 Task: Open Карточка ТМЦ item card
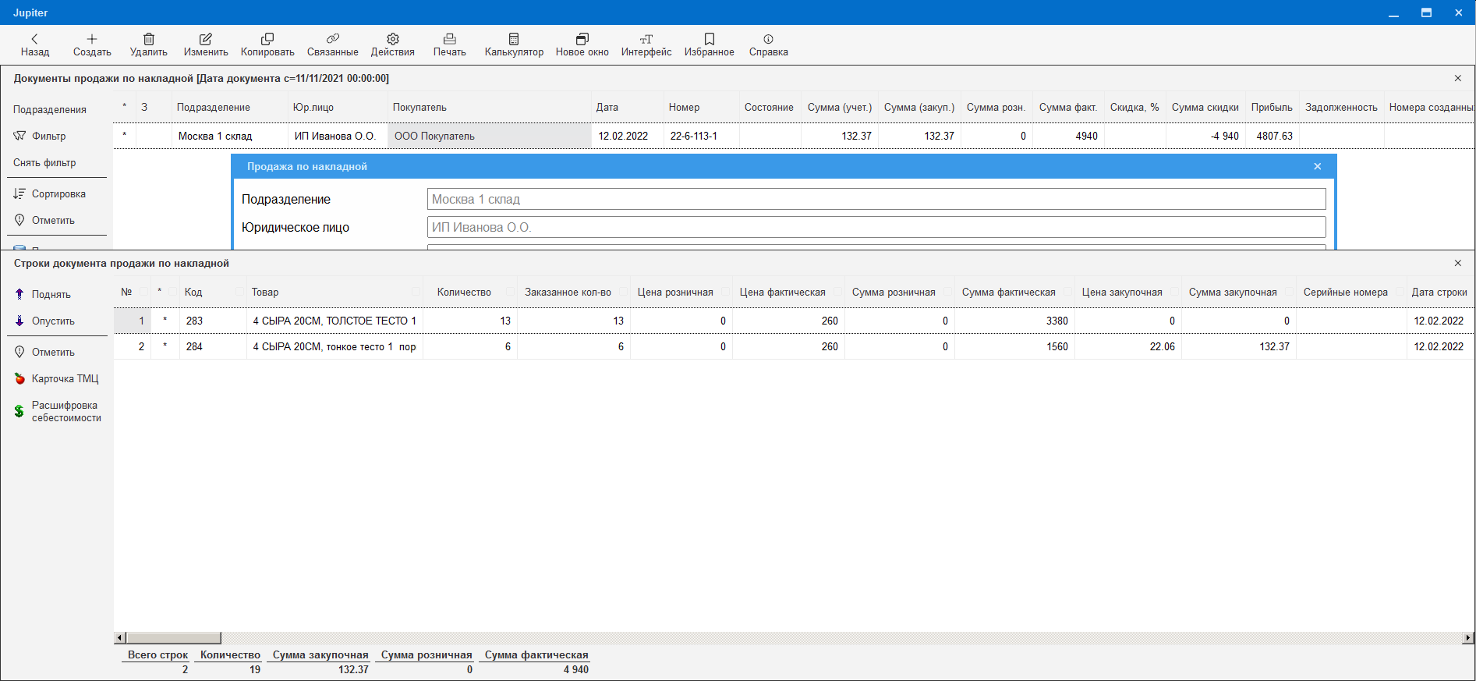click(56, 378)
